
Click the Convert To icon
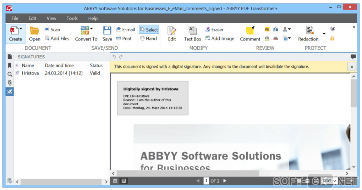coord(85,30)
